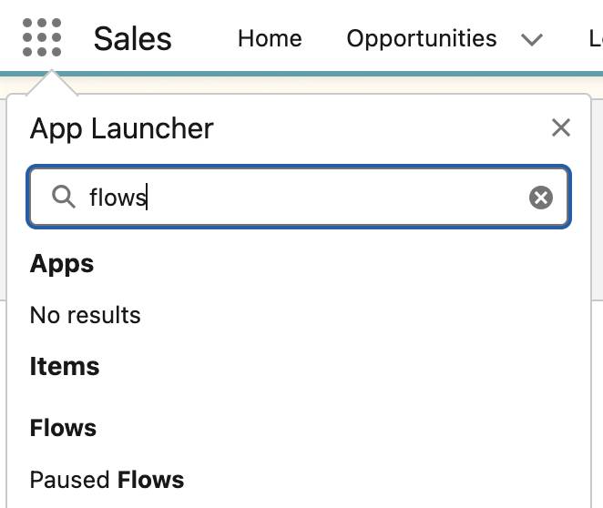This screenshot has width=603, height=508.
Task: Go to the Home tab
Action: pos(270,38)
